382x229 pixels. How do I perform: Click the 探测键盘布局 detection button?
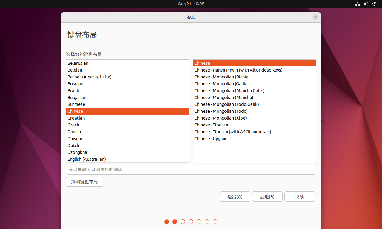(84, 181)
